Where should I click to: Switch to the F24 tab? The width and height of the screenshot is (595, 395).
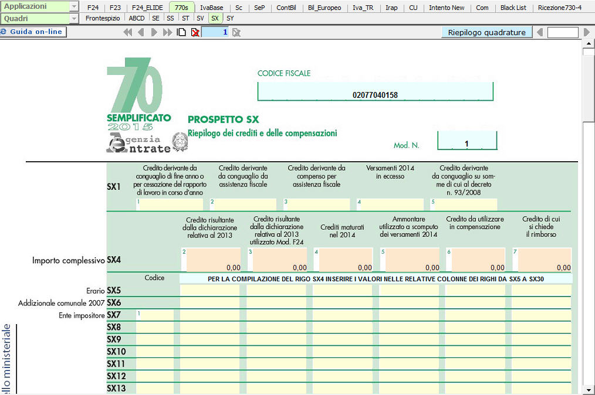[93, 8]
